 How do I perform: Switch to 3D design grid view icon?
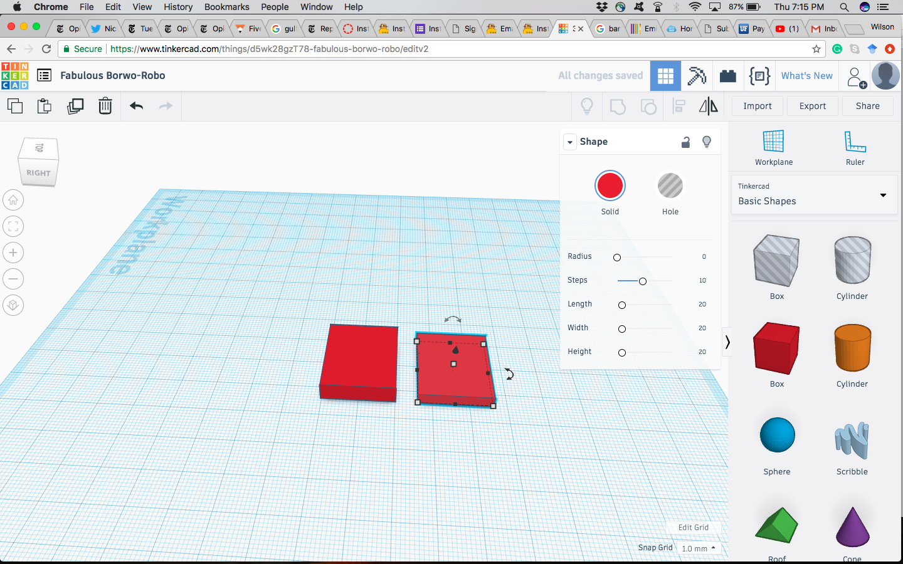[666, 76]
